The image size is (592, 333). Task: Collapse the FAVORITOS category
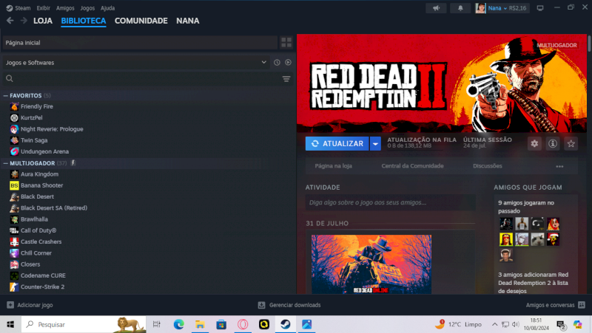coord(6,96)
